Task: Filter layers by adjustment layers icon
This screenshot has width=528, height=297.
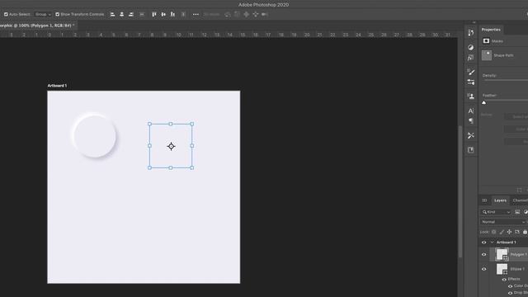Action: click(526, 212)
